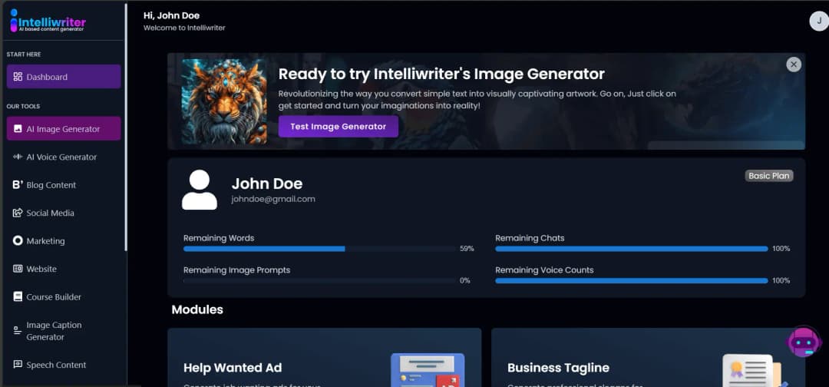
Task: Click the johndoe@gmail.com email text
Action: click(273, 200)
